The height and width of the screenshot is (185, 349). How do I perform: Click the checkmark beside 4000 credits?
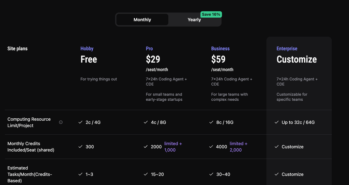coord(211,147)
